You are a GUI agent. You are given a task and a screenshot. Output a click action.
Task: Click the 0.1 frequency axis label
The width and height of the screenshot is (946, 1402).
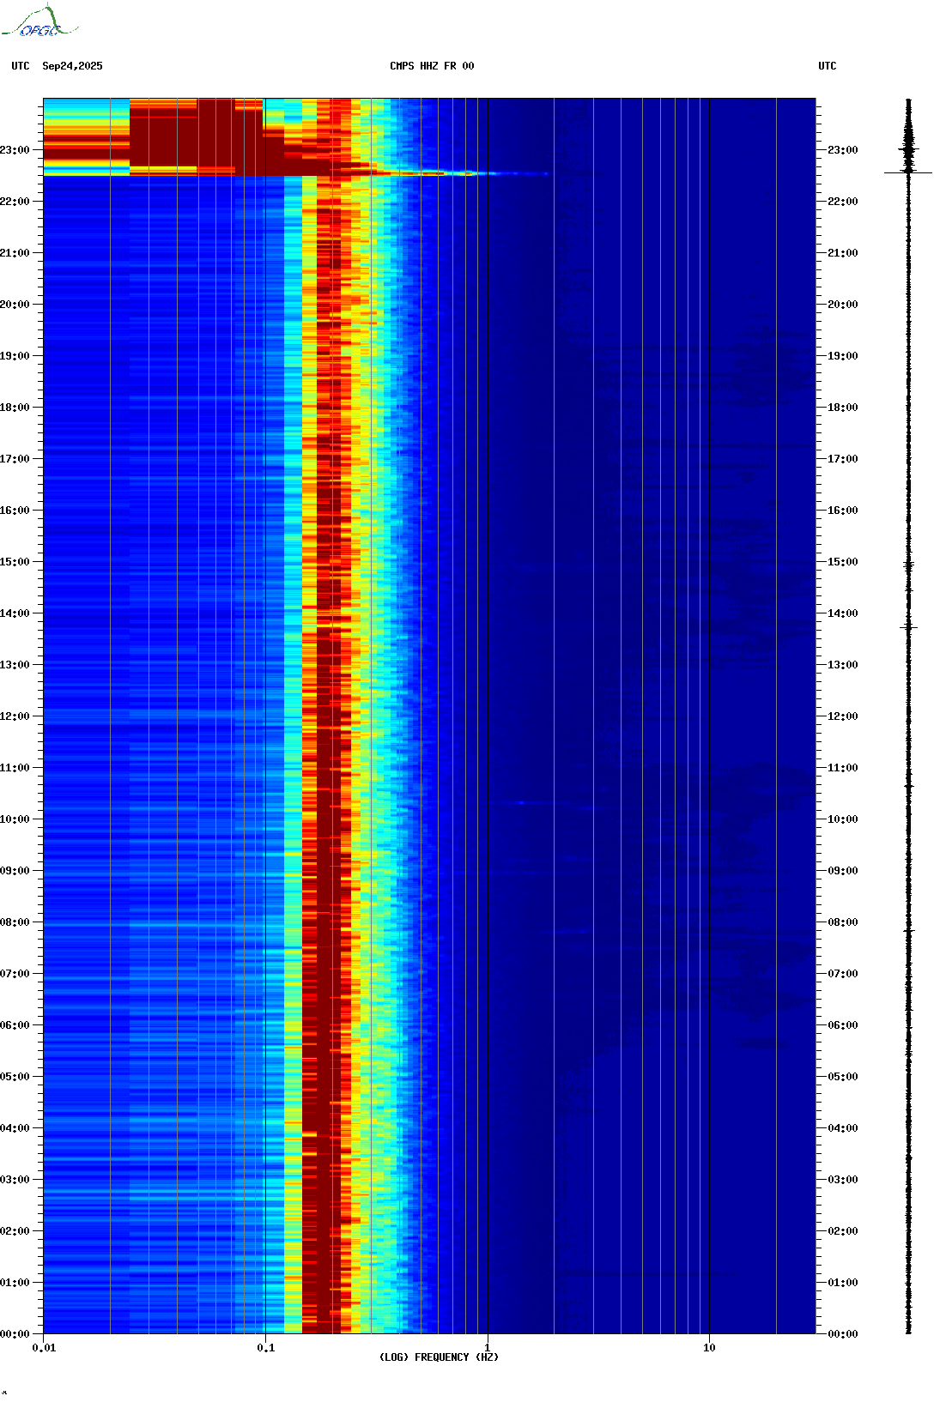(x=266, y=1348)
